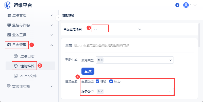Expand the 手动生成 服务类型 dropdown arrow

coord(170,60)
